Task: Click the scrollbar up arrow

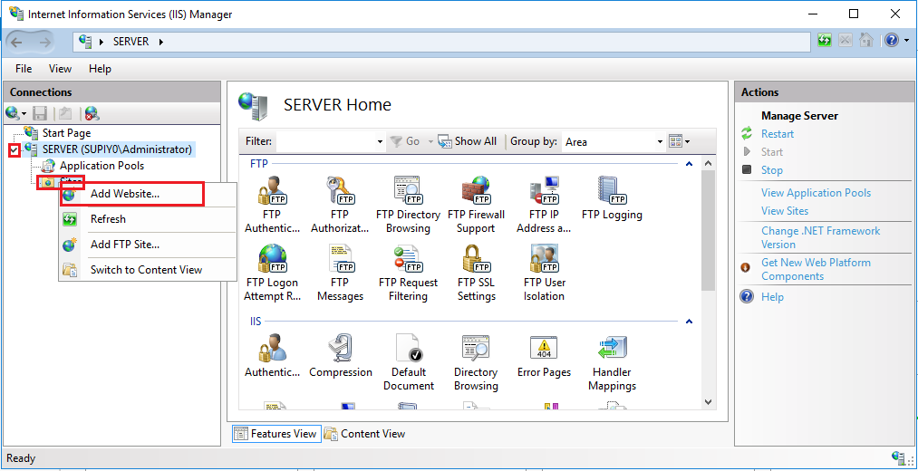Action: tap(708, 164)
